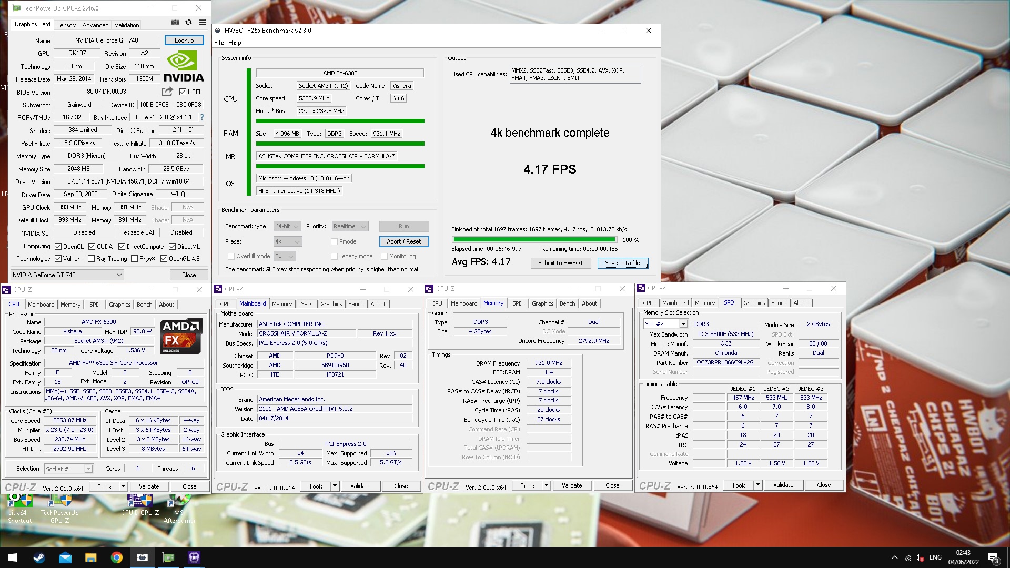The height and width of the screenshot is (568, 1010).
Task: Toggle the Ray Tracing checkbox
Action: click(92, 259)
